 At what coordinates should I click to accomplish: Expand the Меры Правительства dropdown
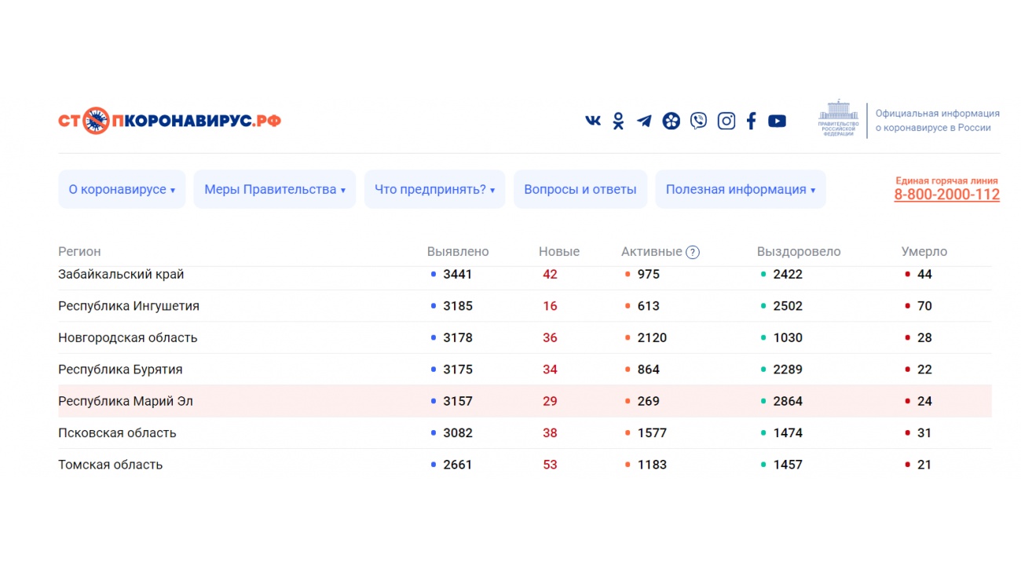[274, 189]
